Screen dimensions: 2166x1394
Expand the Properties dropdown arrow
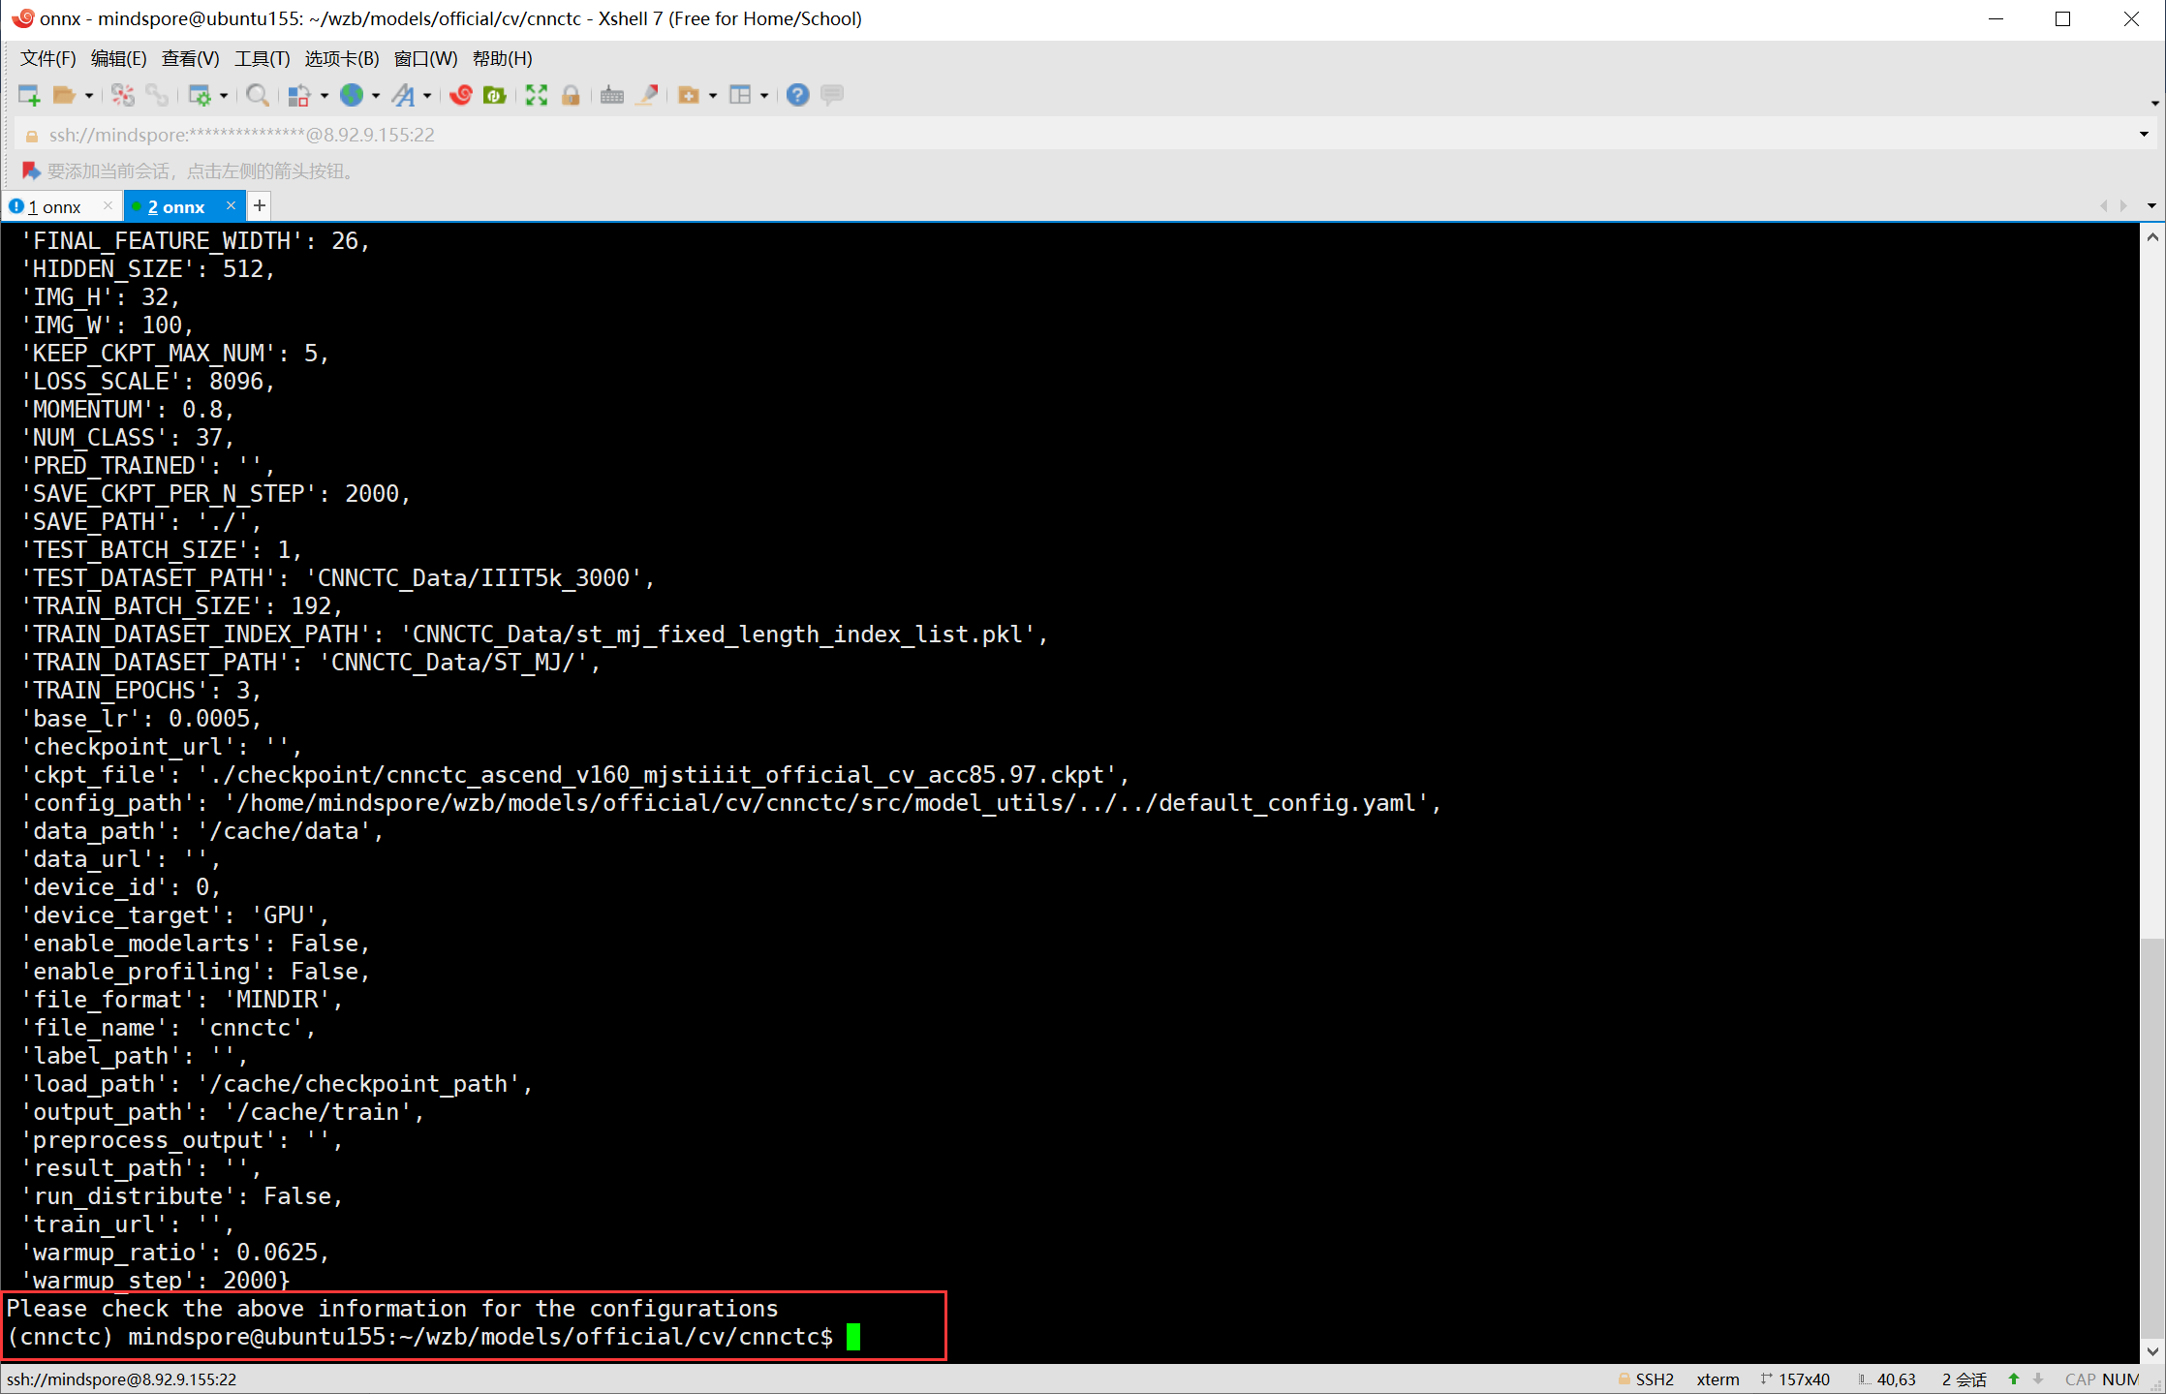224,95
